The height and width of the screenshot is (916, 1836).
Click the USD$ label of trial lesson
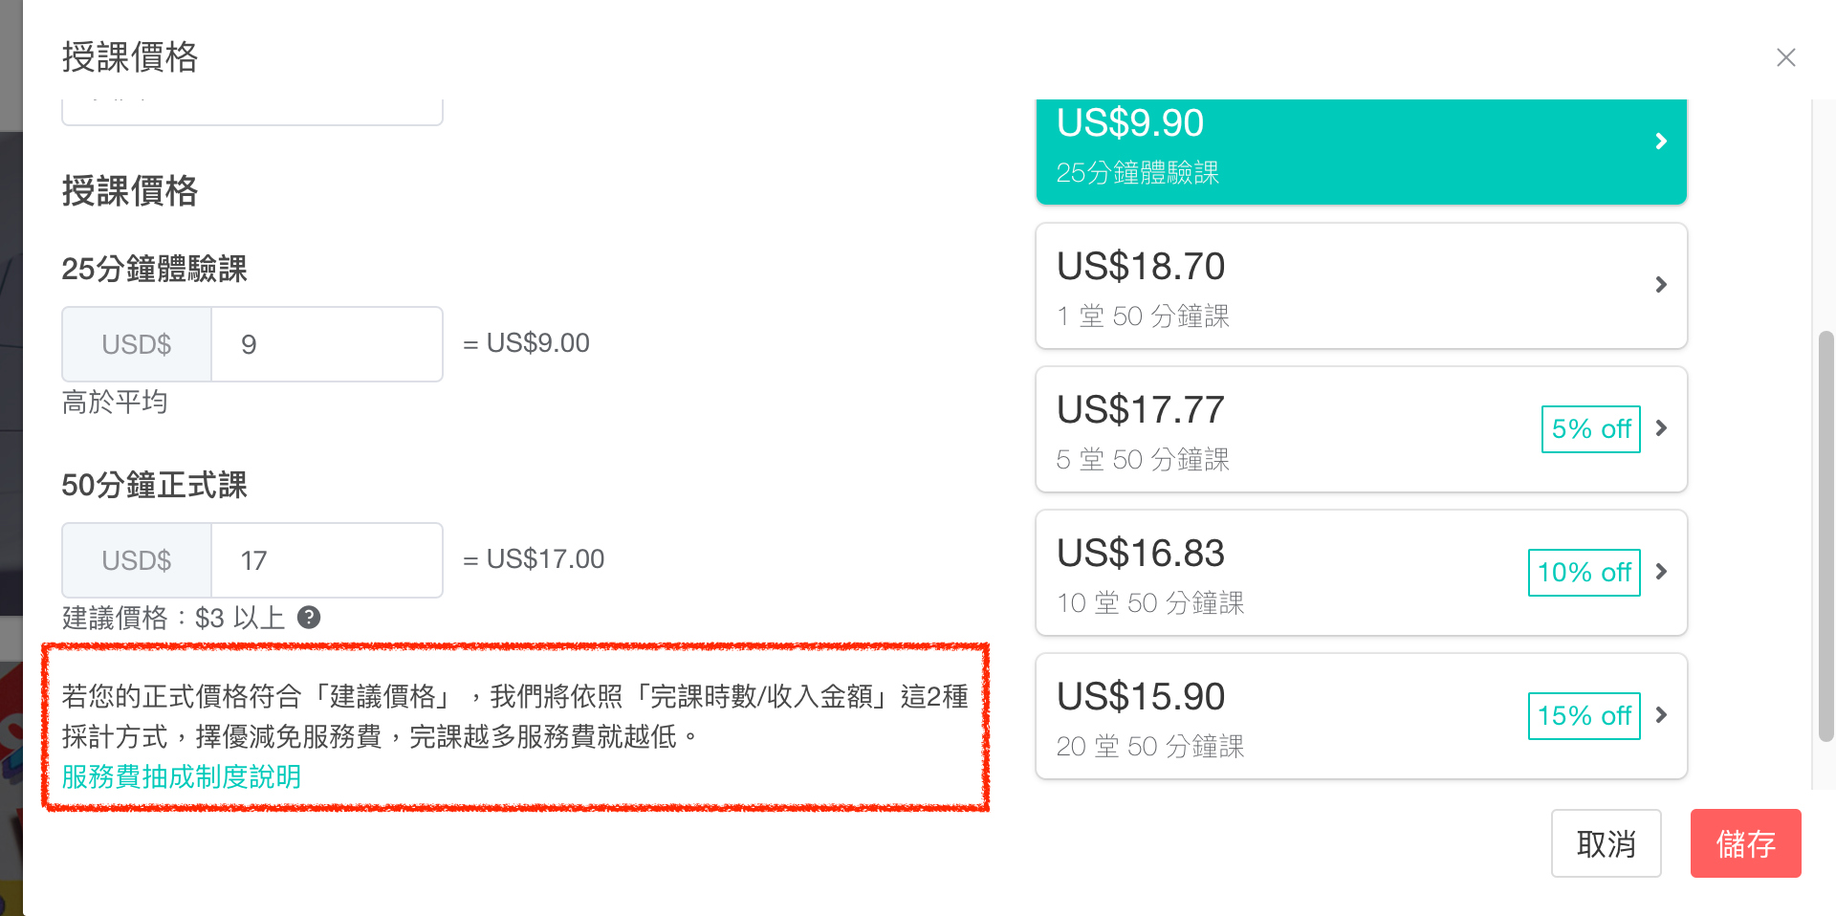[x=137, y=344]
